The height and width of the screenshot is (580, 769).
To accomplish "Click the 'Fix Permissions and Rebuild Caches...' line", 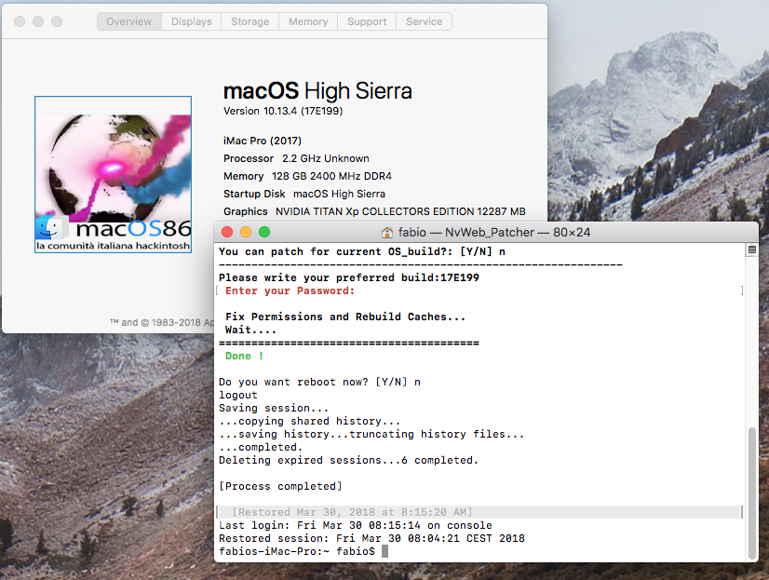I will pyautogui.click(x=345, y=317).
